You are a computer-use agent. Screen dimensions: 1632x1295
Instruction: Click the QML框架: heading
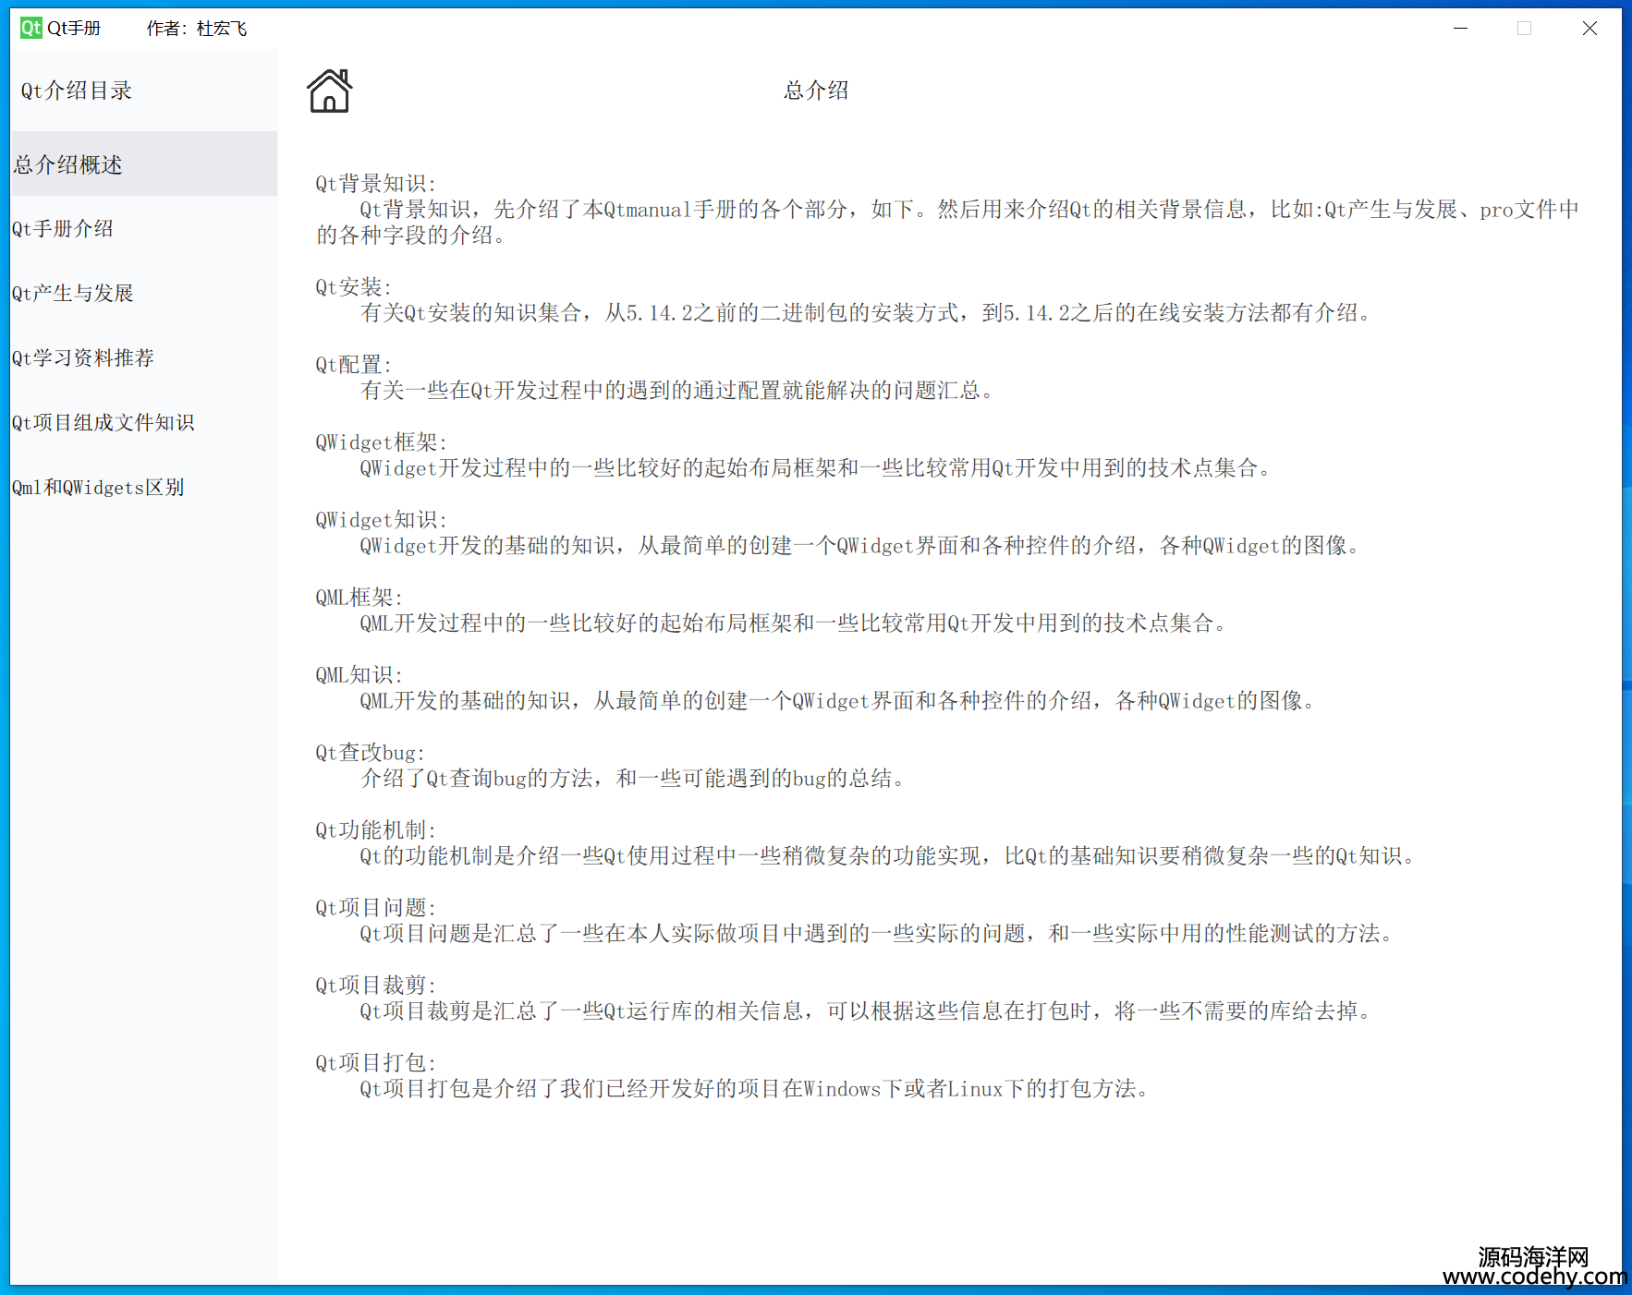pos(359,597)
